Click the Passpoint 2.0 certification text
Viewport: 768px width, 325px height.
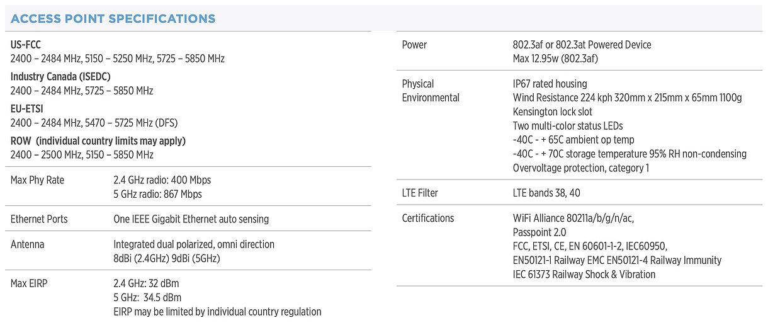coord(539,232)
